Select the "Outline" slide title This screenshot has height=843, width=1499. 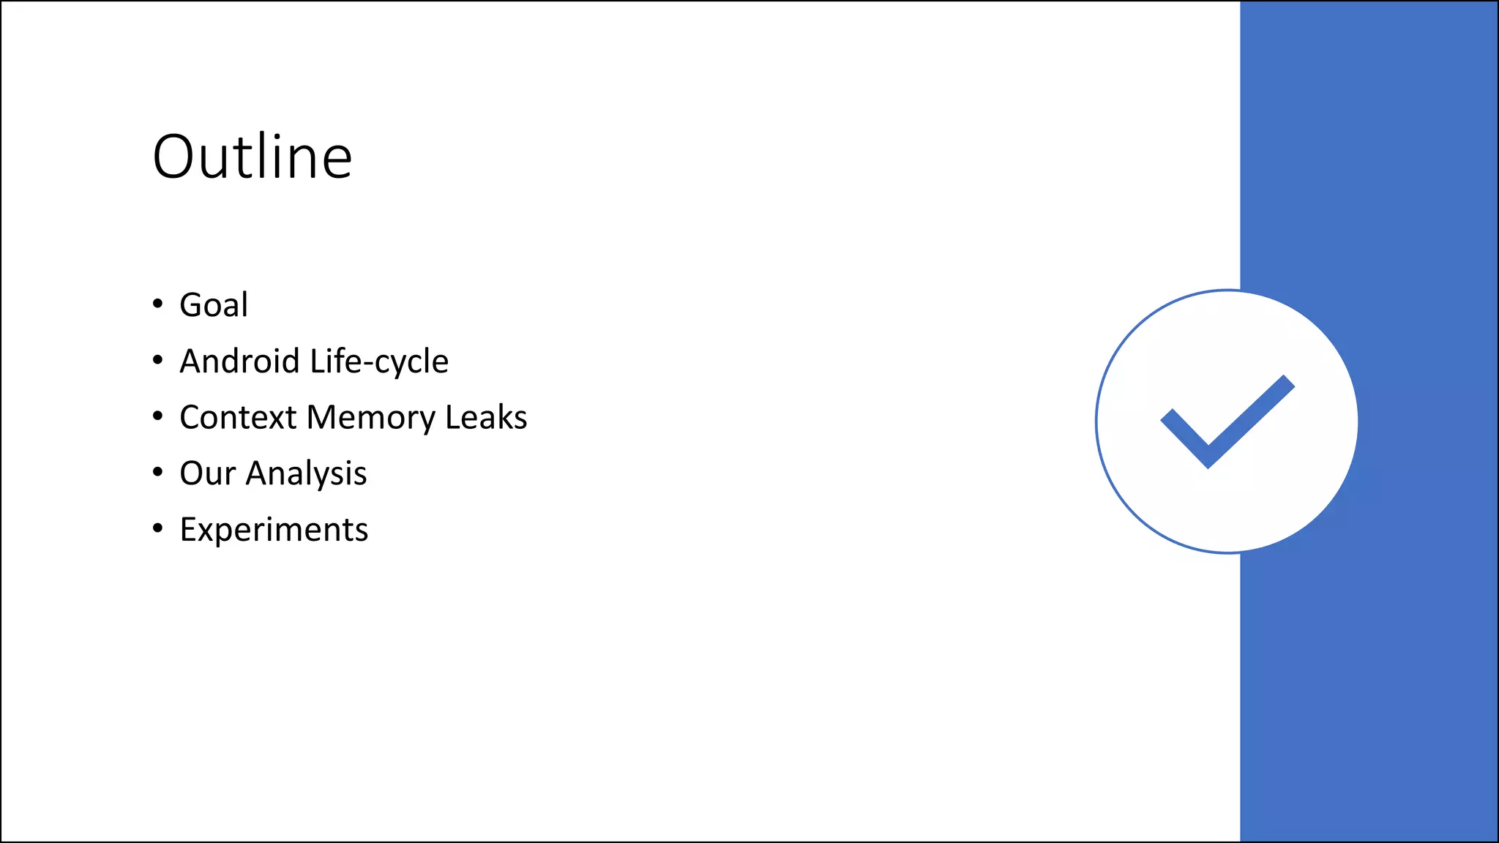[x=253, y=157]
